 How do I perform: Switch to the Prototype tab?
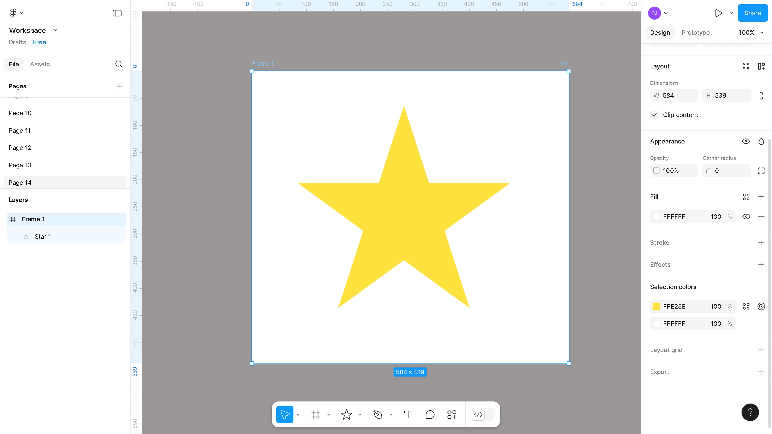695,33
